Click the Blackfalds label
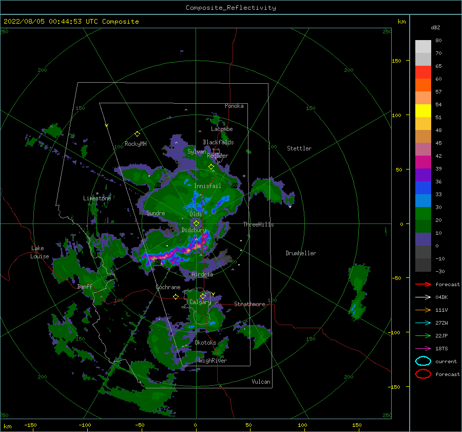 click(x=218, y=142)
